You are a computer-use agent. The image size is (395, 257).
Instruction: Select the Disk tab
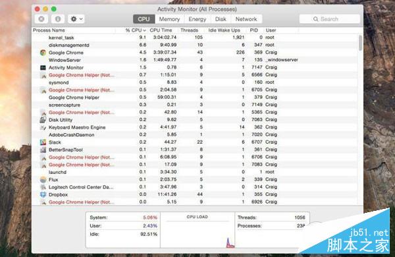(x=221, y=19)
